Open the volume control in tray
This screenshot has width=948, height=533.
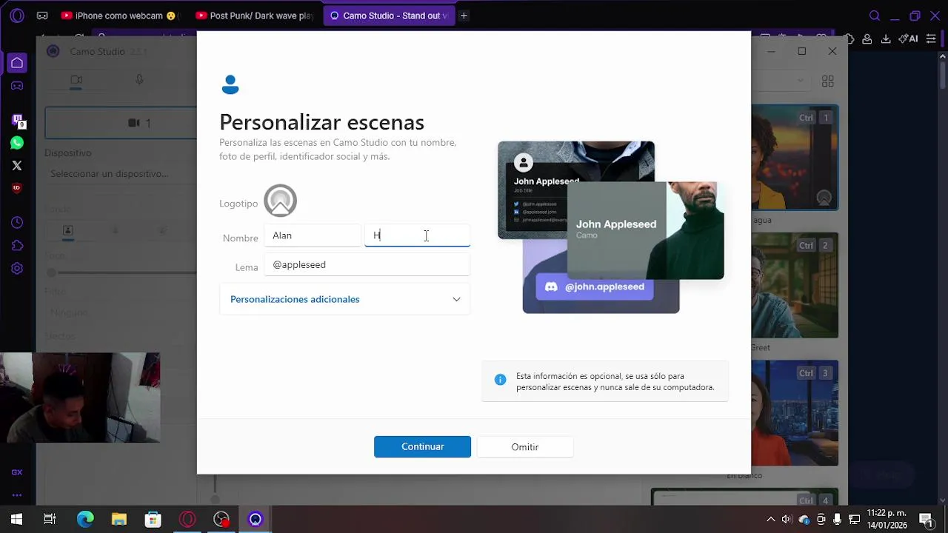(787, 520)
